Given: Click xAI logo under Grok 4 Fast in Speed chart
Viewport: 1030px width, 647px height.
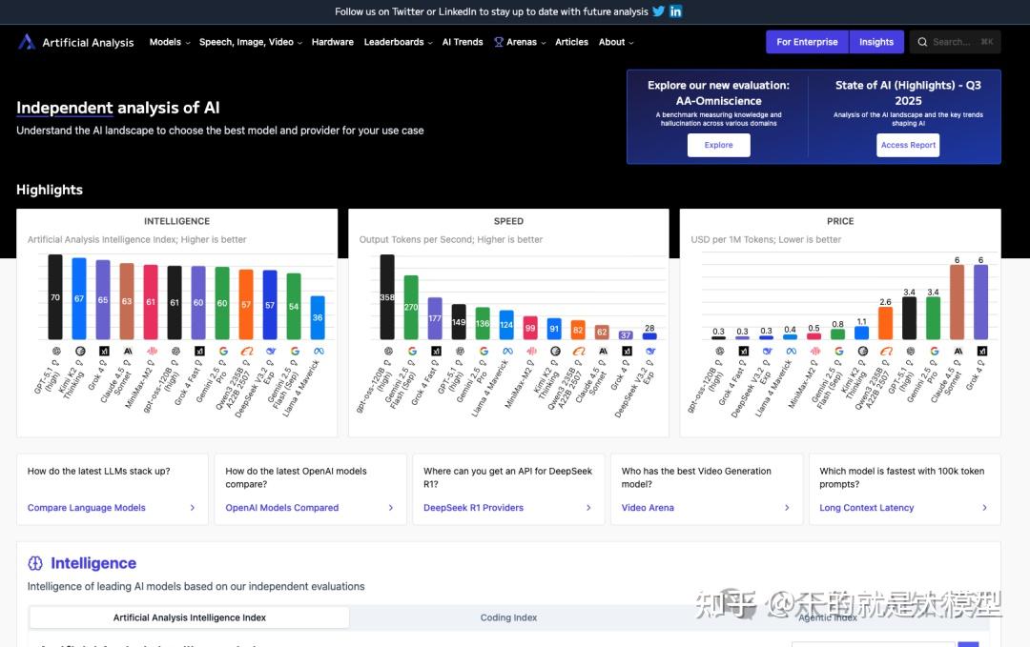Looking at the screenshot, I should tap(436, 351).
